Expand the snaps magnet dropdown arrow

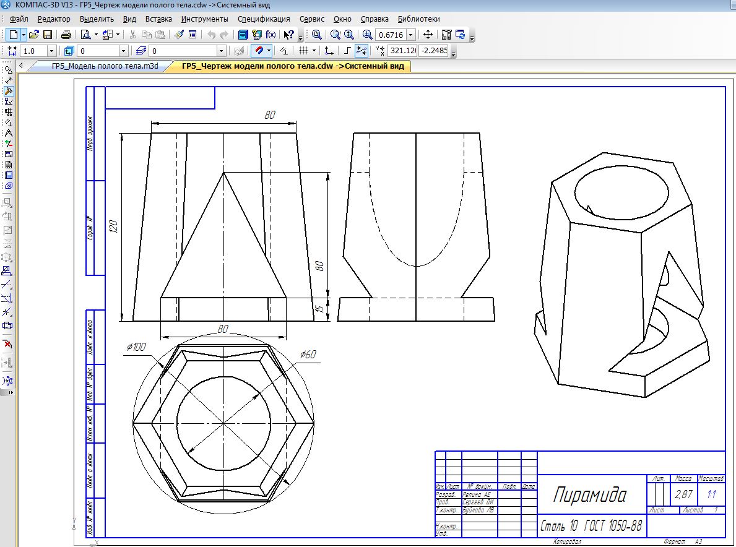[269, 51]
